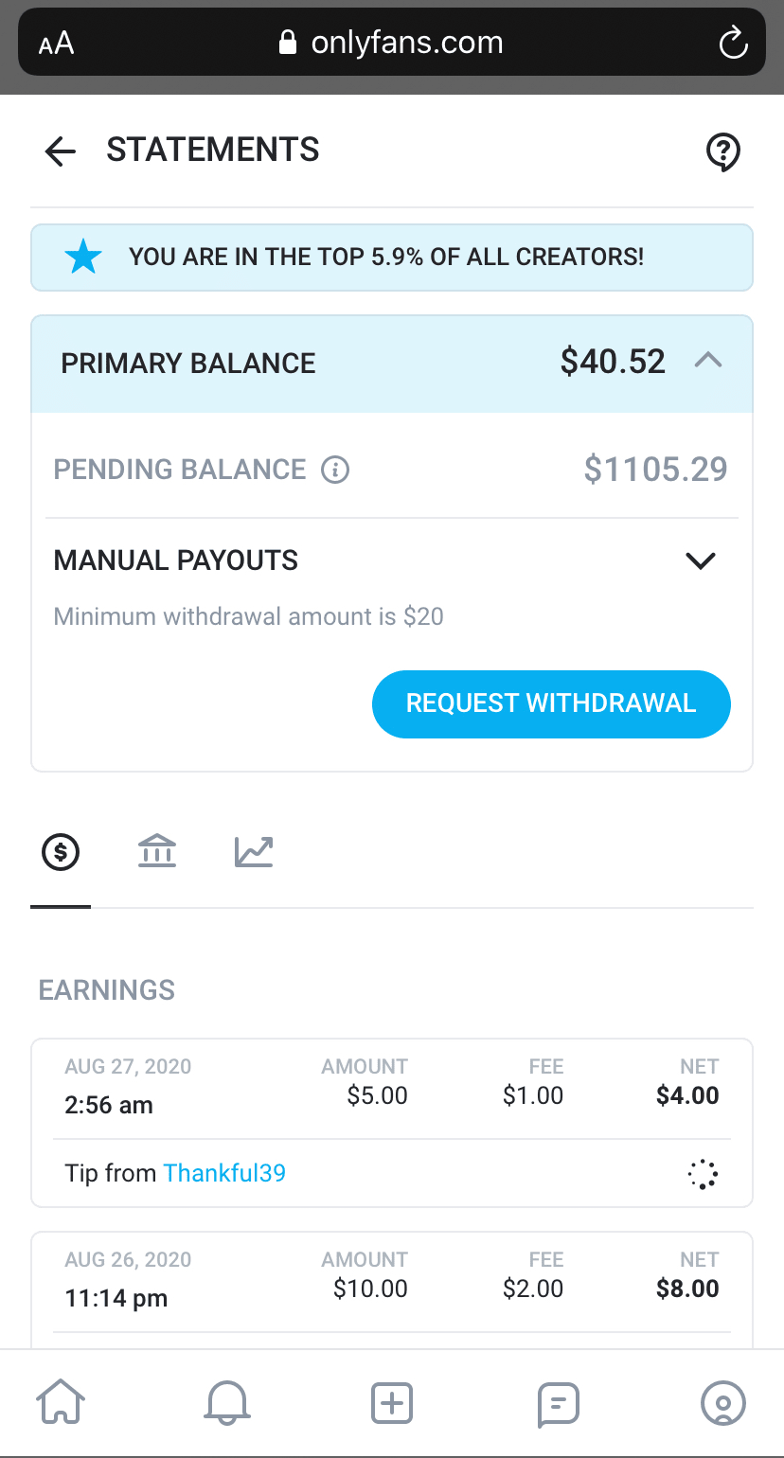Open the text size AA menu

[57, 44]
